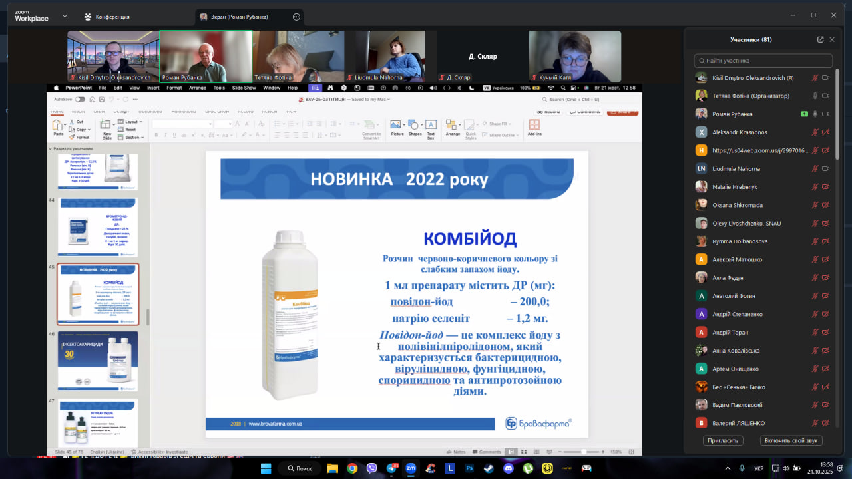Open more options next to screen share tab
Screen dimensions: 852x479
296,17
